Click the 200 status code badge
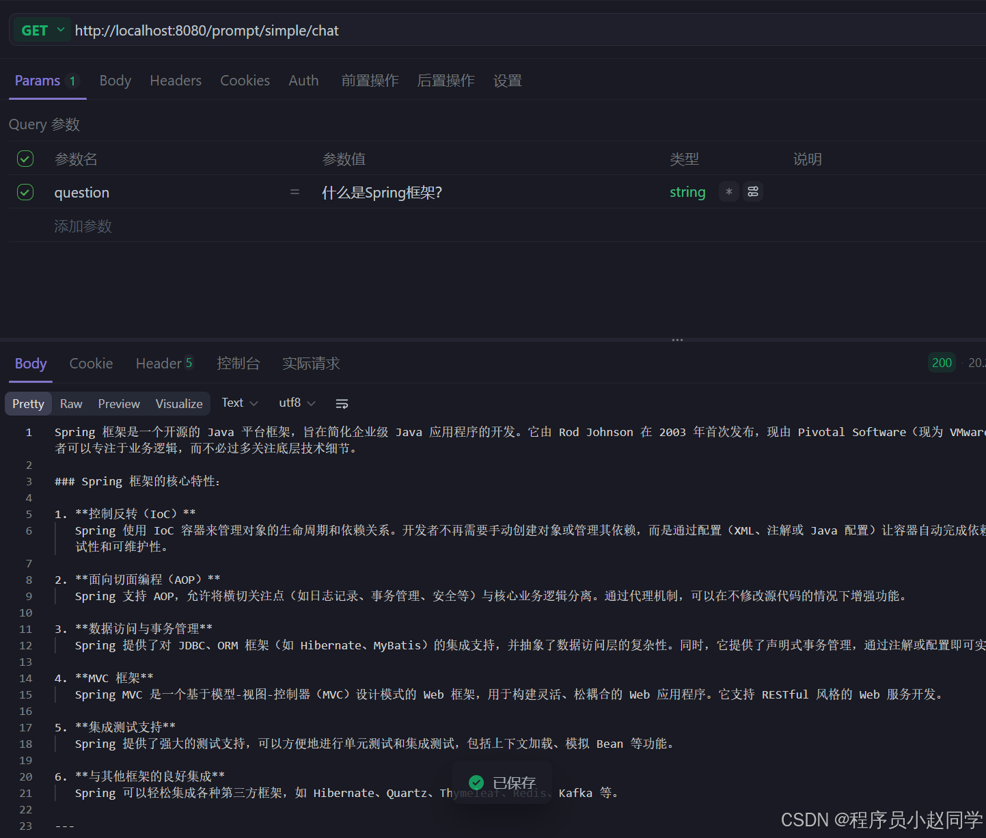Screen dimensions: 986x838 click(942, 363)
